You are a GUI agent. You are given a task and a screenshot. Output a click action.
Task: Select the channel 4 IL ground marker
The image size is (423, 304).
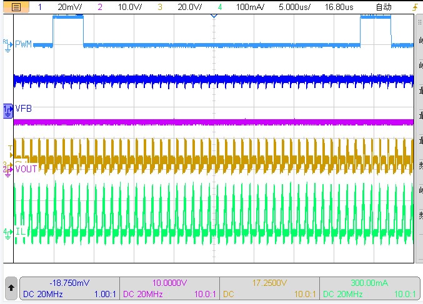point(7,232)
